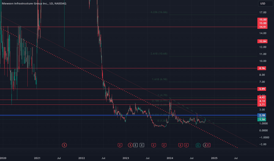Open the split marker just after 2023
Image resolution: width=274 pixels, height=161 pixels.
click(x=130, y=145)
